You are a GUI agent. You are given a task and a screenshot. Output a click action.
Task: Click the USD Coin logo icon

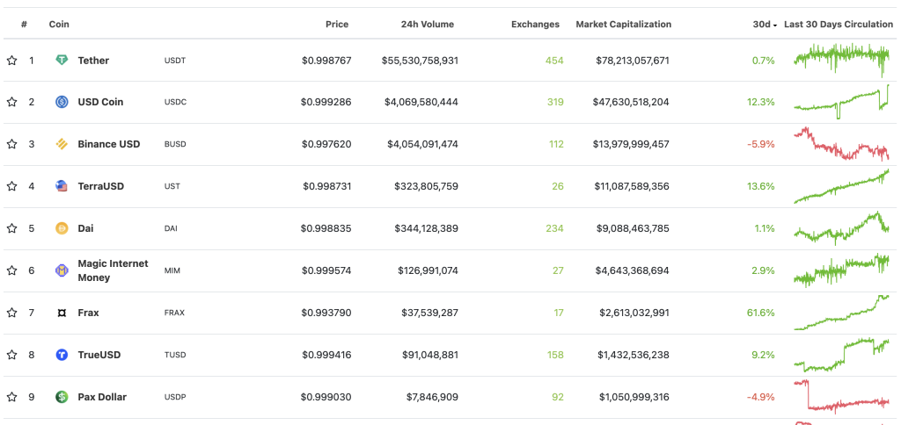pos(62,102)
